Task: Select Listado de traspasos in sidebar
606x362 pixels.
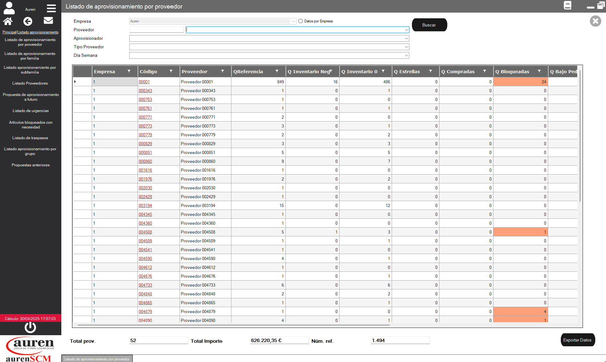Action: [30, 138]
